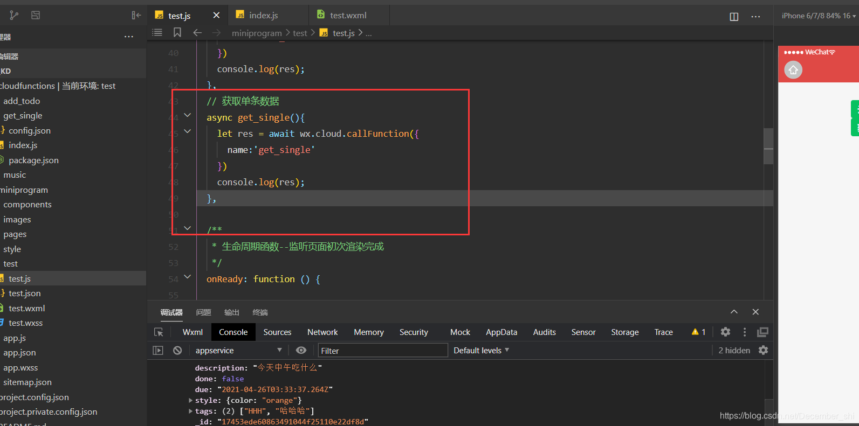Select the 调试器 panel tab
Screen dimensions: 859x426
pos(171,312)
